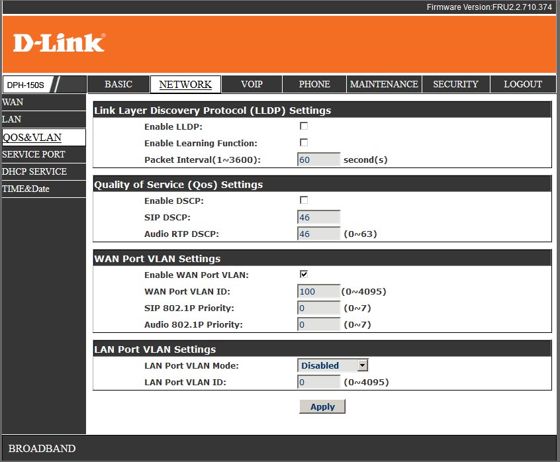Screen dimensions: 560x462
Task: Open the SECURITY tab
Action: click(455, 84)
